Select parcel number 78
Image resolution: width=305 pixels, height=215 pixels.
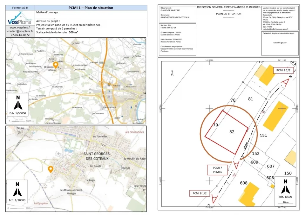click(233, 100)
